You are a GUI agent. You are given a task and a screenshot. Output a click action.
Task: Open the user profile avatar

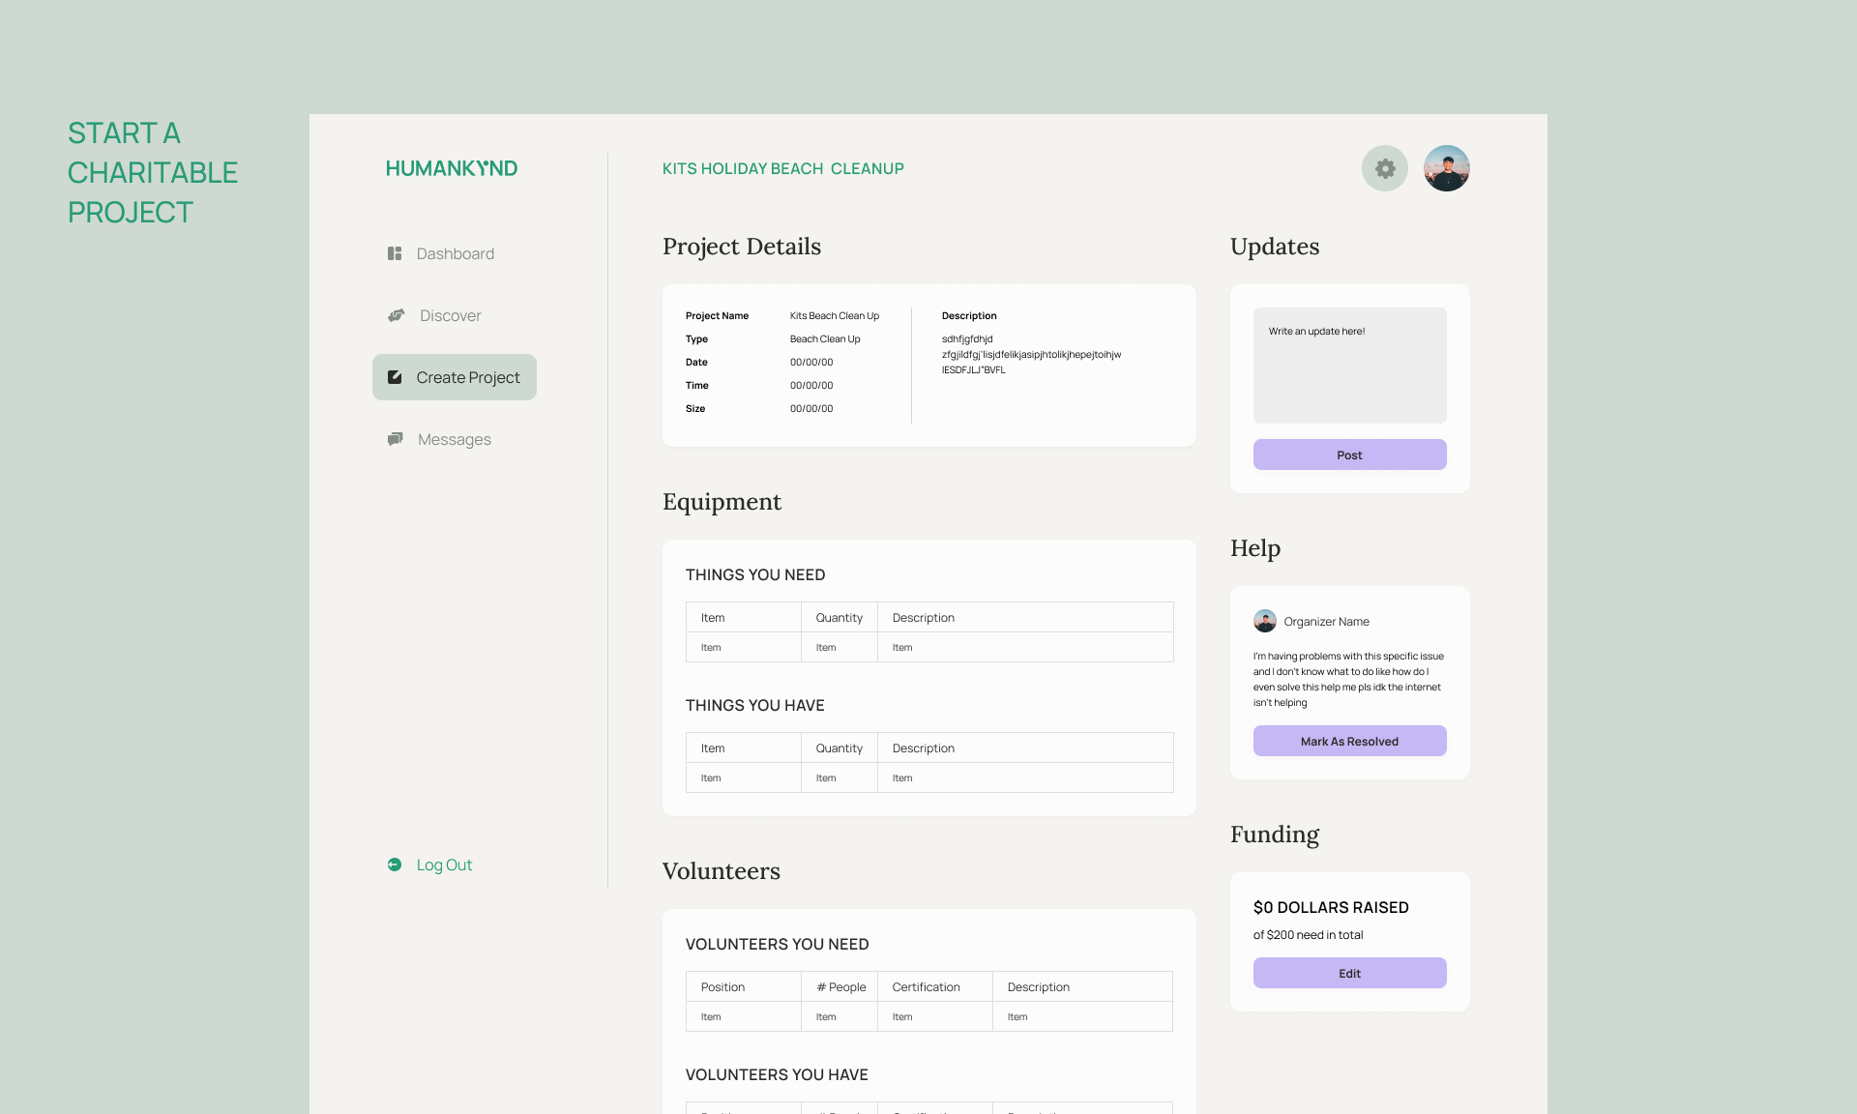click(x=1447, y=168)
